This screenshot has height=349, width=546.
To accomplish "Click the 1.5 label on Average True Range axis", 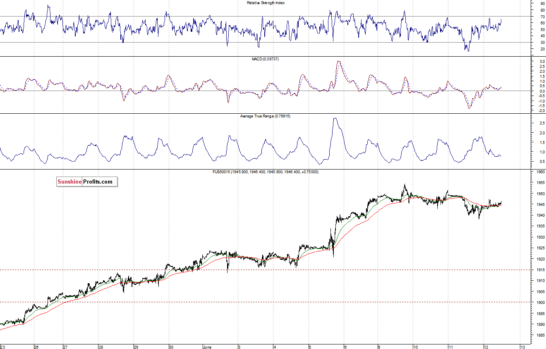I will (x=542, y=142).
